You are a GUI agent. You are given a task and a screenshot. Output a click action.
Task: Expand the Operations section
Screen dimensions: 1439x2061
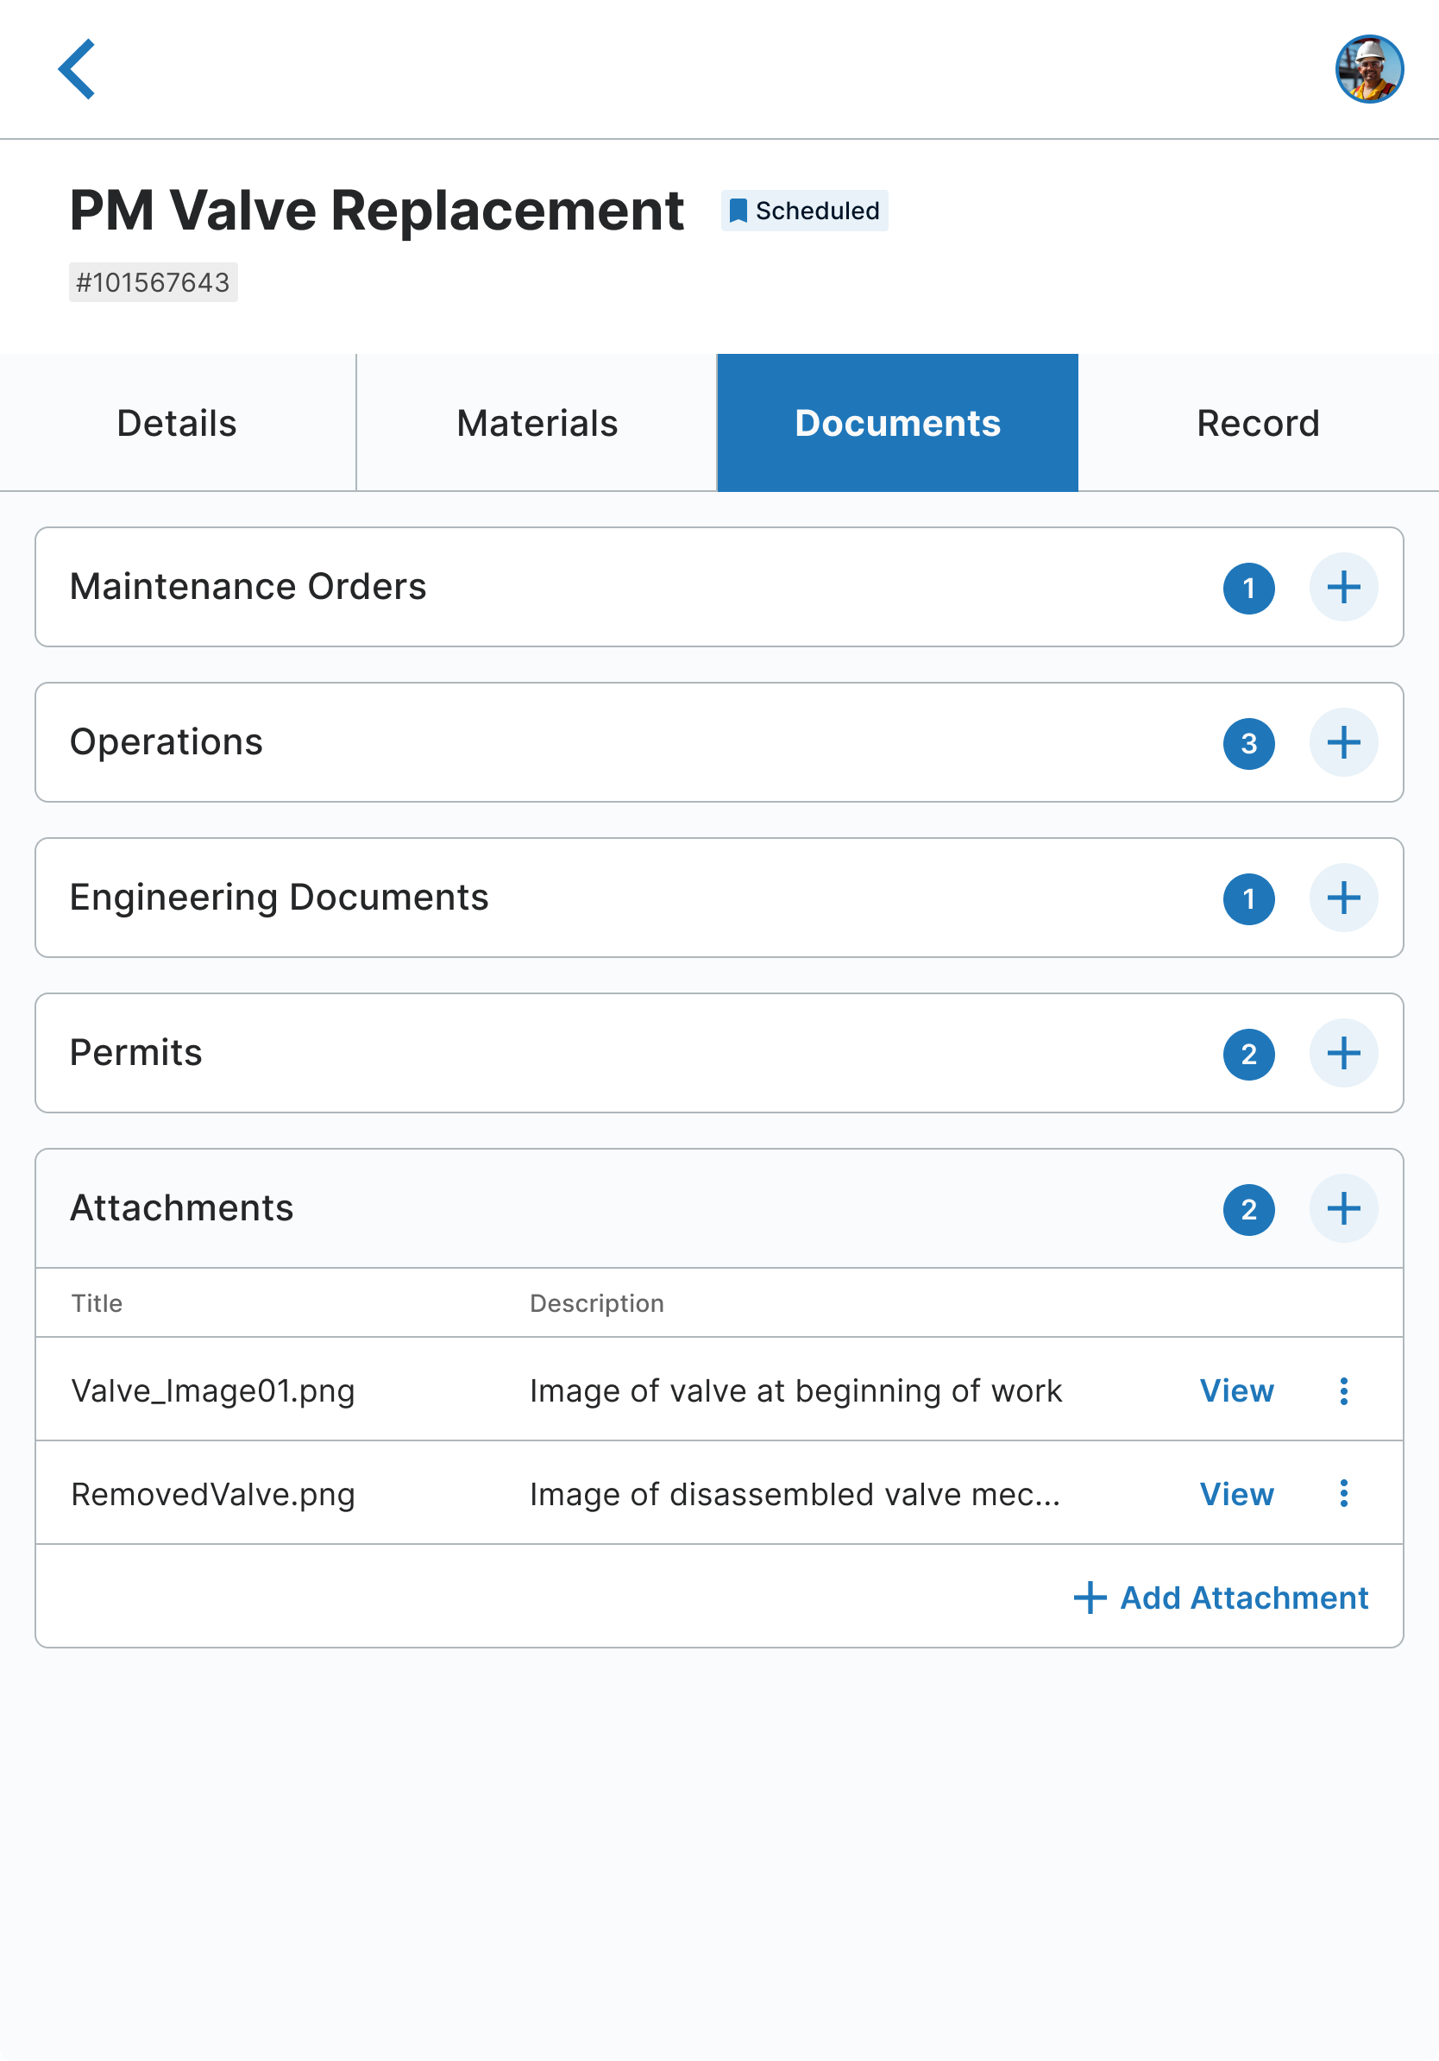(719, 742)
